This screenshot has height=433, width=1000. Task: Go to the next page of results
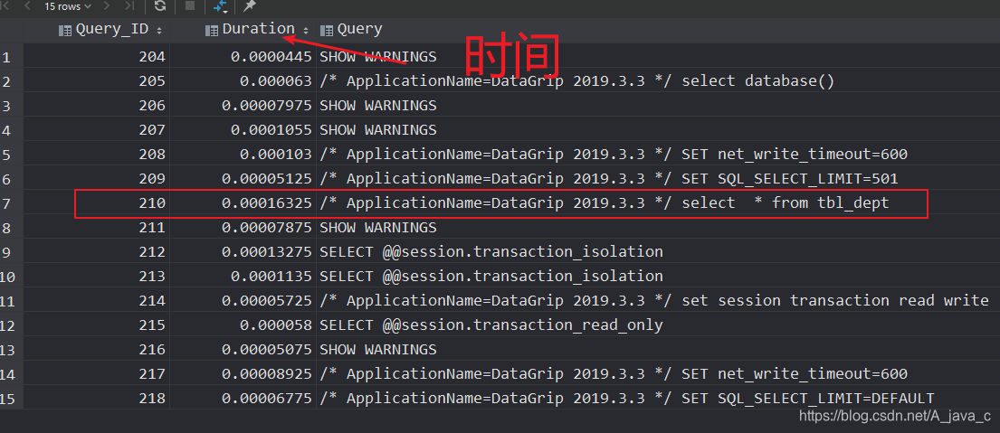tap(107, 6)
